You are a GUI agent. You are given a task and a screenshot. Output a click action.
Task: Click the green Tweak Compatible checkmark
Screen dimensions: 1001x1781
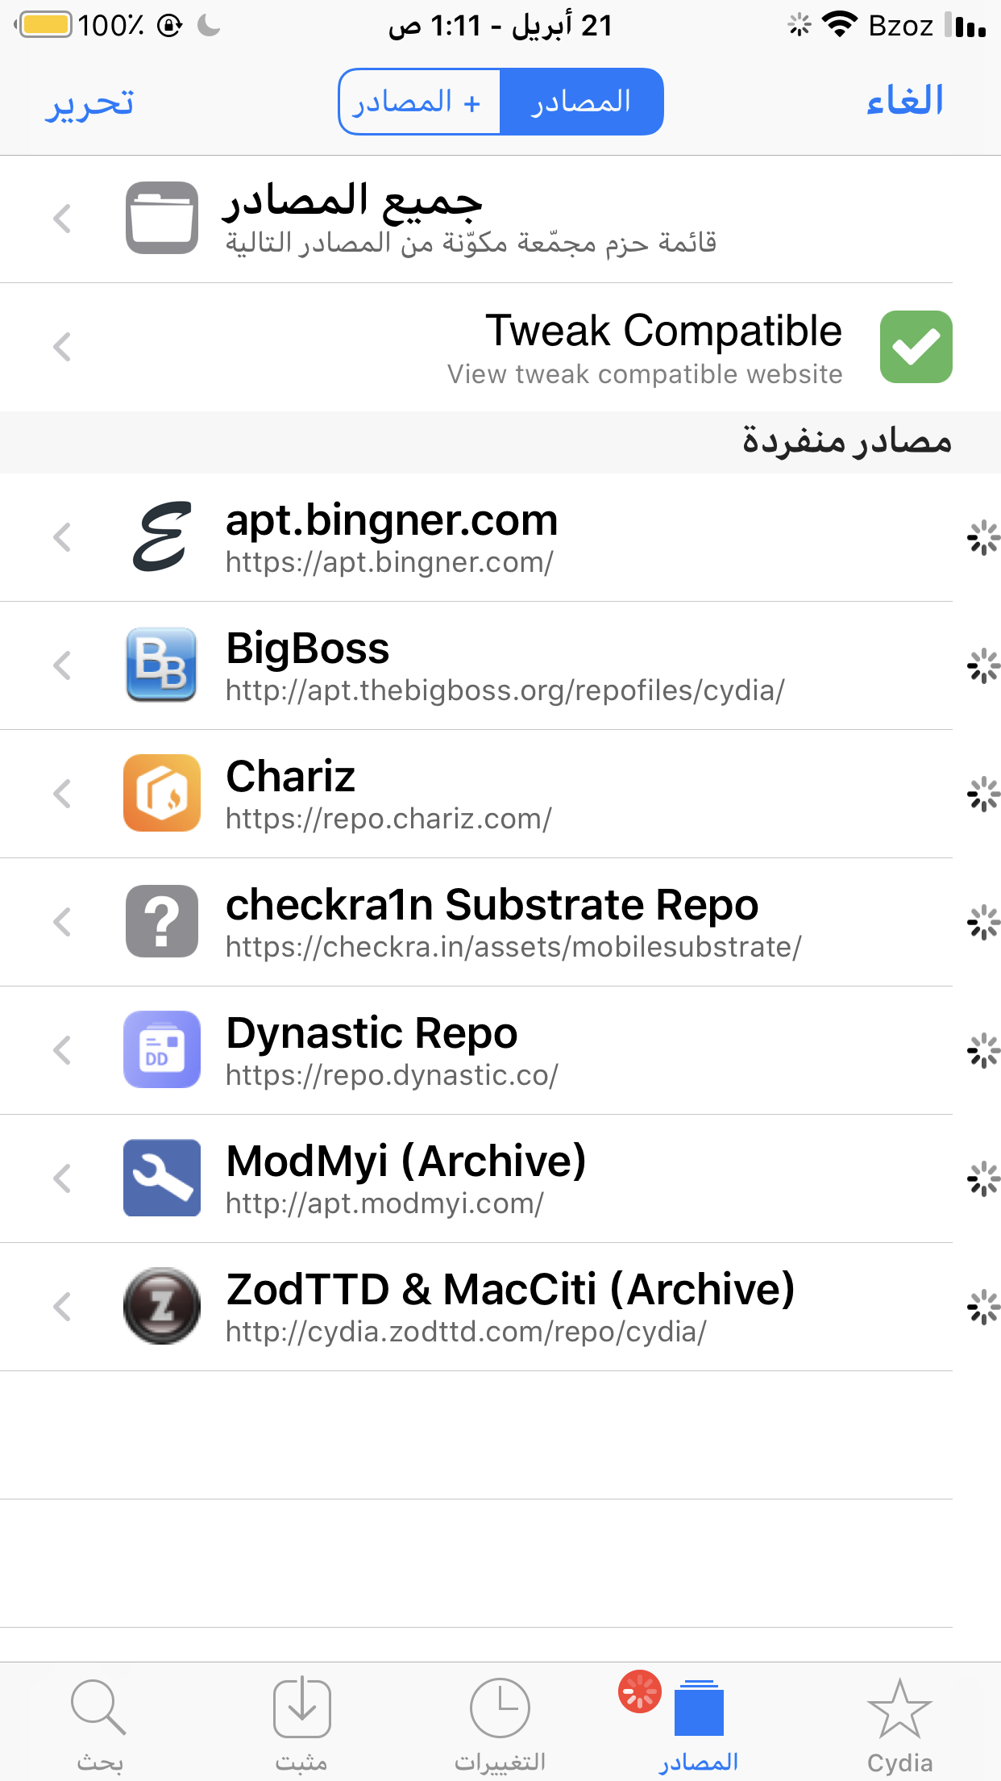[x=916, y=347]
